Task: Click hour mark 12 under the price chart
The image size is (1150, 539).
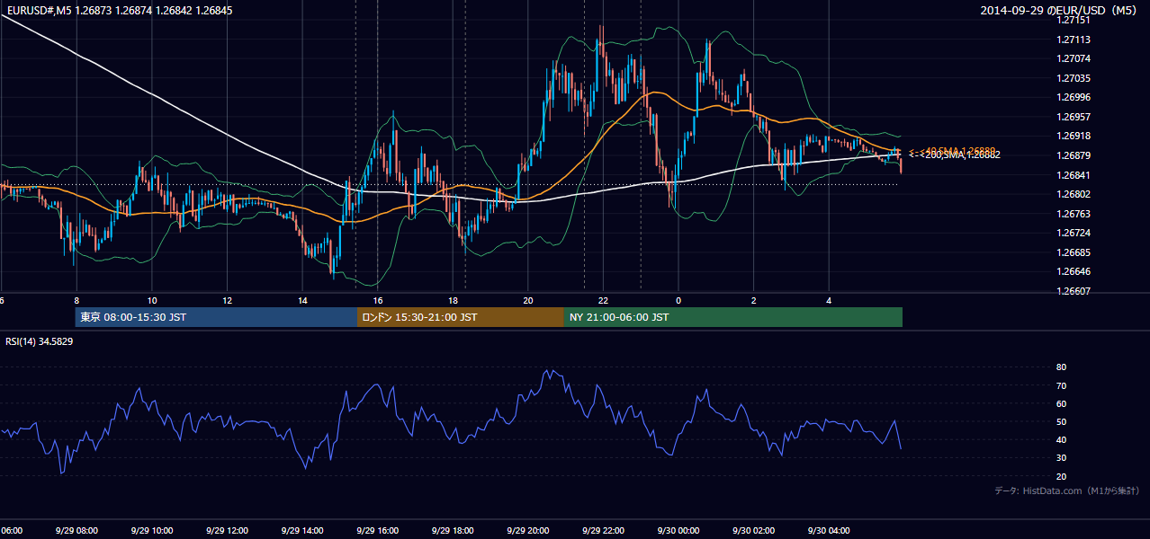Action: point(228,300)
